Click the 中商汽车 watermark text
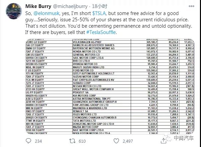 pos(185,141)
